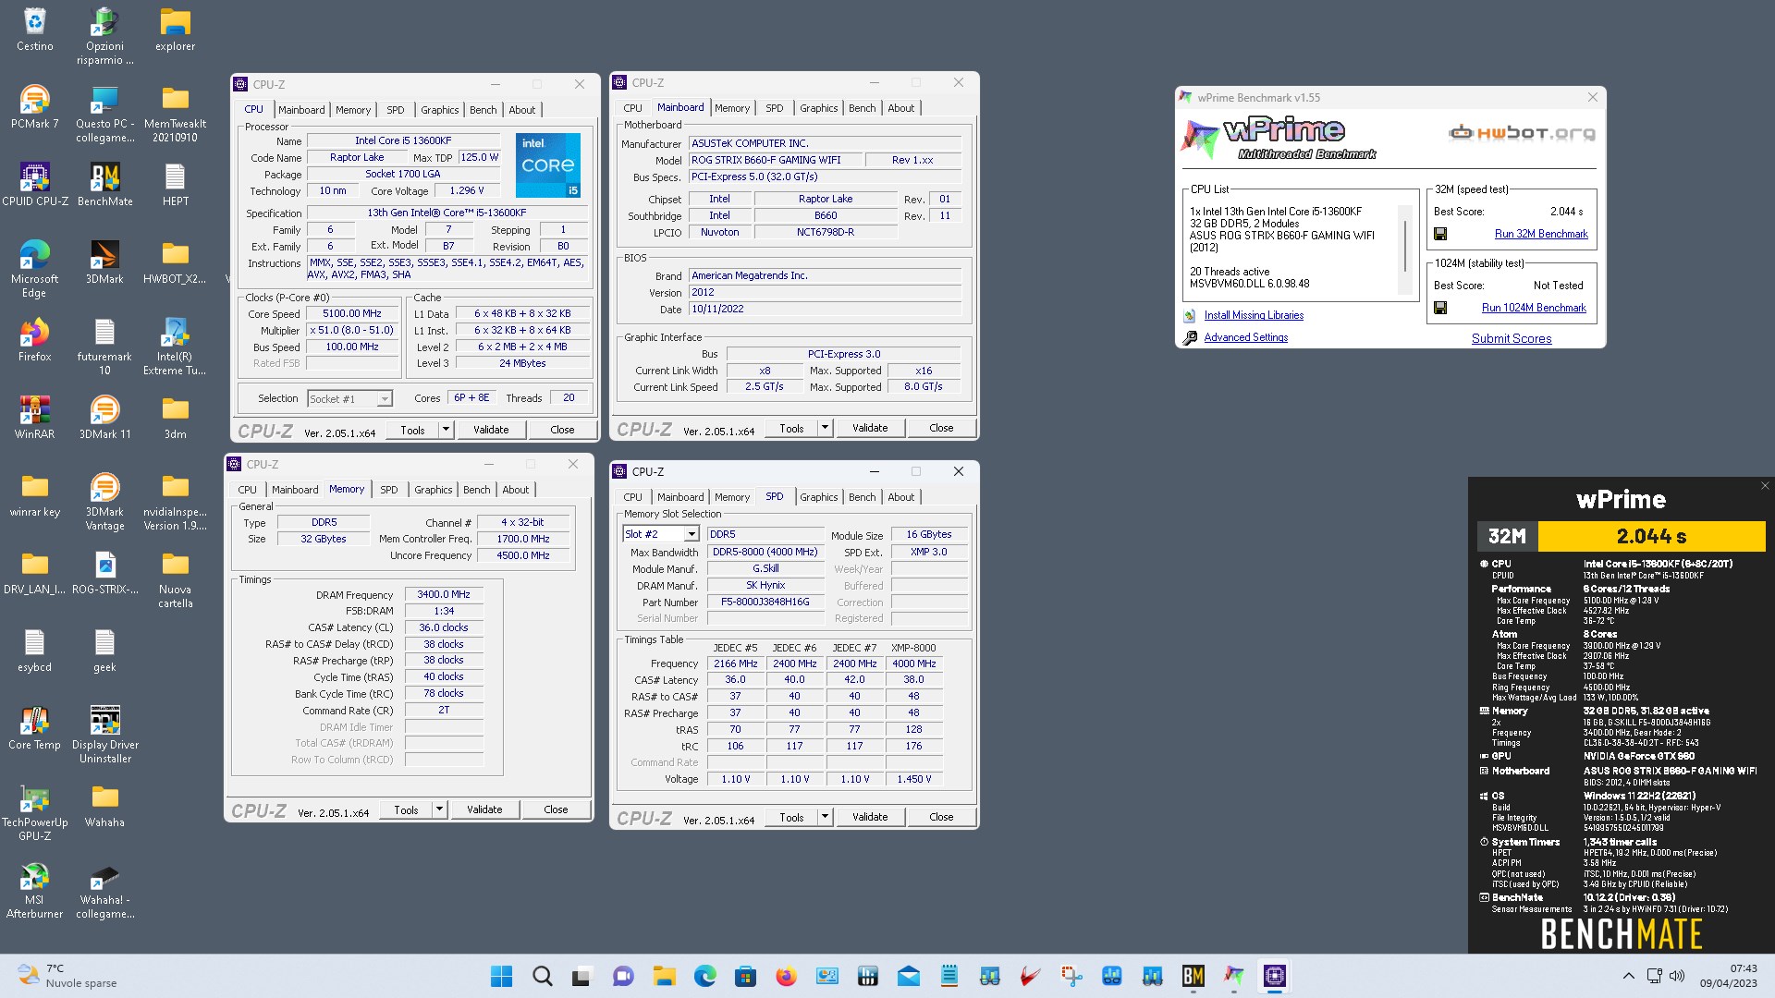
Task: Click Run 32M Benchmark link
Action: [x=1541, y=234]
